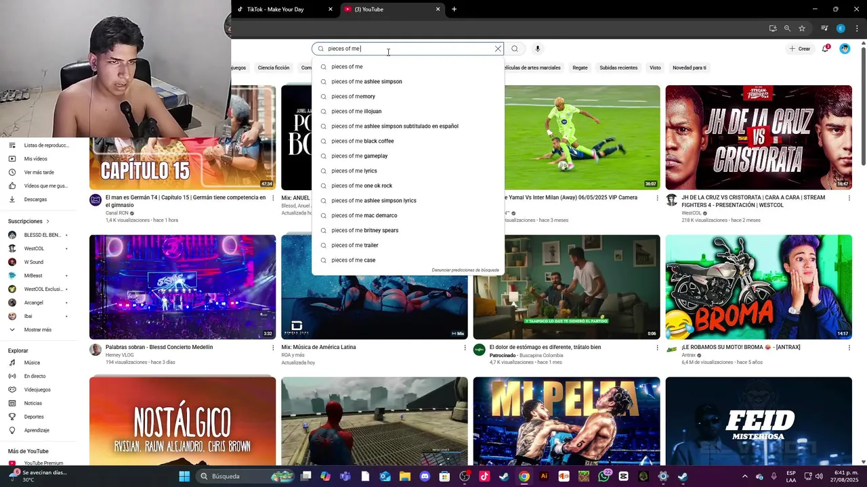This screenshot has height=487, width=867.
Task: Open 'Ver más tarde' in the sidebar
Action: tap(38, 172)
